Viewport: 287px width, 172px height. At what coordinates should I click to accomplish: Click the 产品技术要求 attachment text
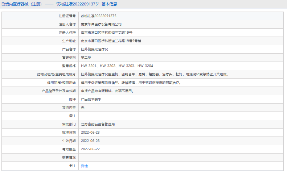91,99
